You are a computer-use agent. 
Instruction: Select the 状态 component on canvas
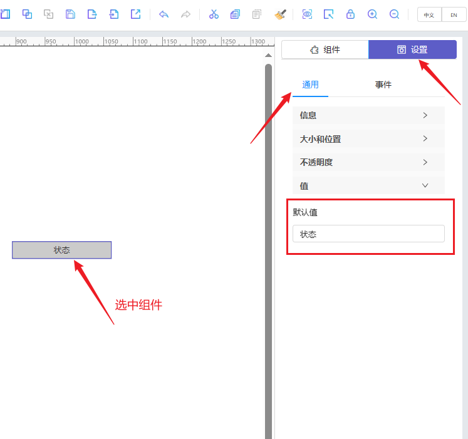tap(62, 250)
